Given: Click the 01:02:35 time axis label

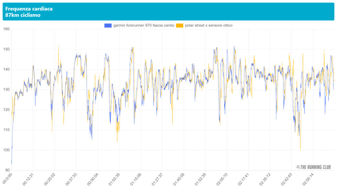Looking at the screenshot, I should tap(114, 179).
